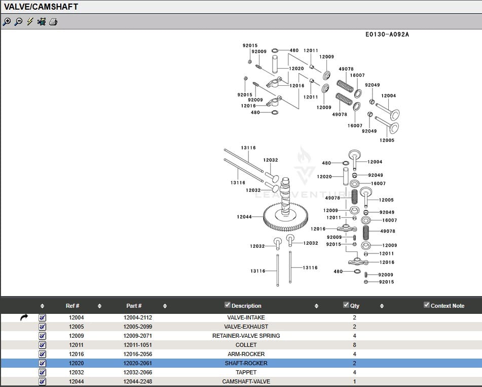Click the lightning bolt toolbar icon
Image resolution: width=482 pixels, height=387 pixels.
tap(30, 22)
